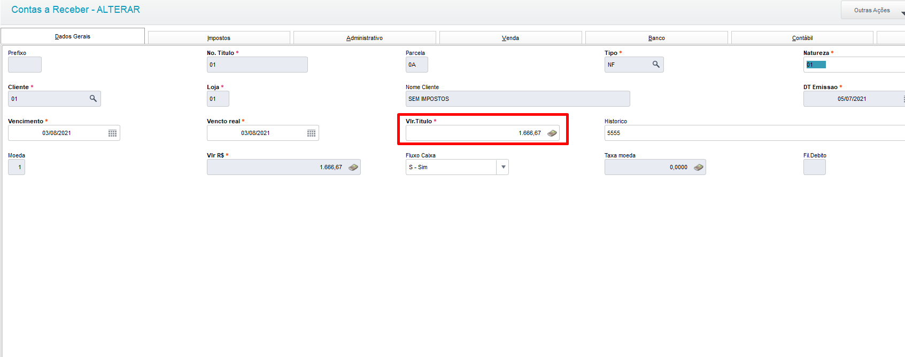Select Nome Cliente field SEM IMPOSTOS

tap(517, 99)
